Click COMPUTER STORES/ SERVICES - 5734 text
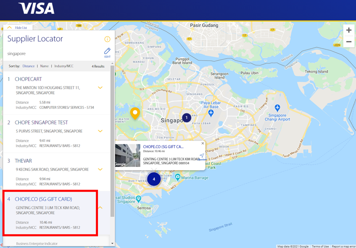Viewport: 356px width, 248px height. [x=67, y=107]
